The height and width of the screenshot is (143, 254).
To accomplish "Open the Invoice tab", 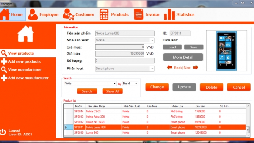I will point(147,14).
